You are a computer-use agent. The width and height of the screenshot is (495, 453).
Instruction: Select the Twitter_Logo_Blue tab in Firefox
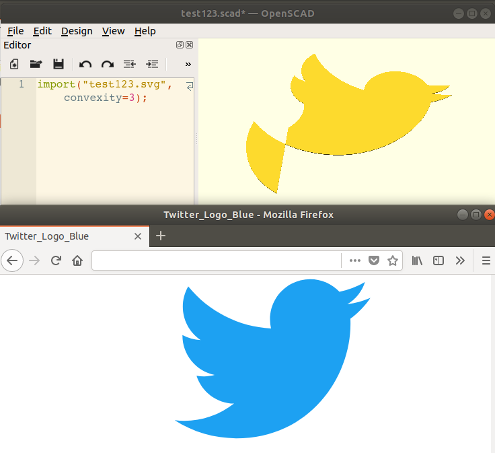75,236
